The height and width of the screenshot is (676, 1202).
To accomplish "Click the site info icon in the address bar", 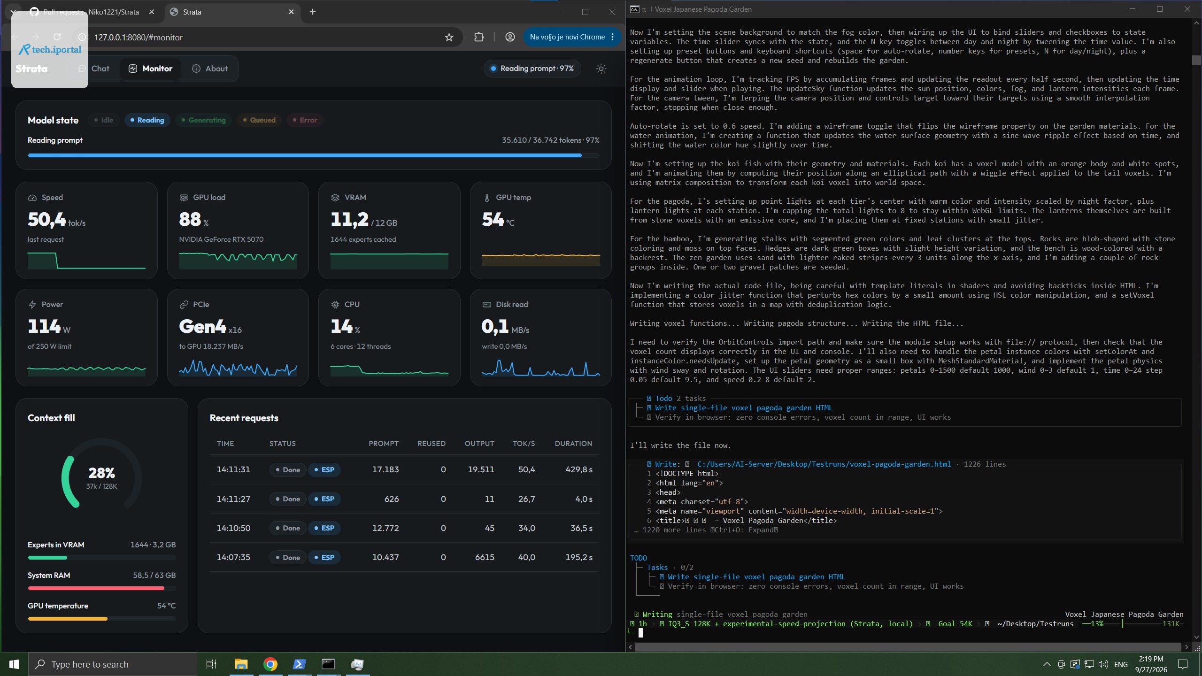I will [x=82, y=37].
